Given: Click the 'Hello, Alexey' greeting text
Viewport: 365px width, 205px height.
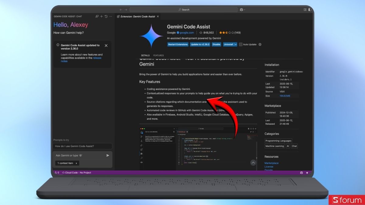Looking at the screenshot, I should tap(71, 25).
